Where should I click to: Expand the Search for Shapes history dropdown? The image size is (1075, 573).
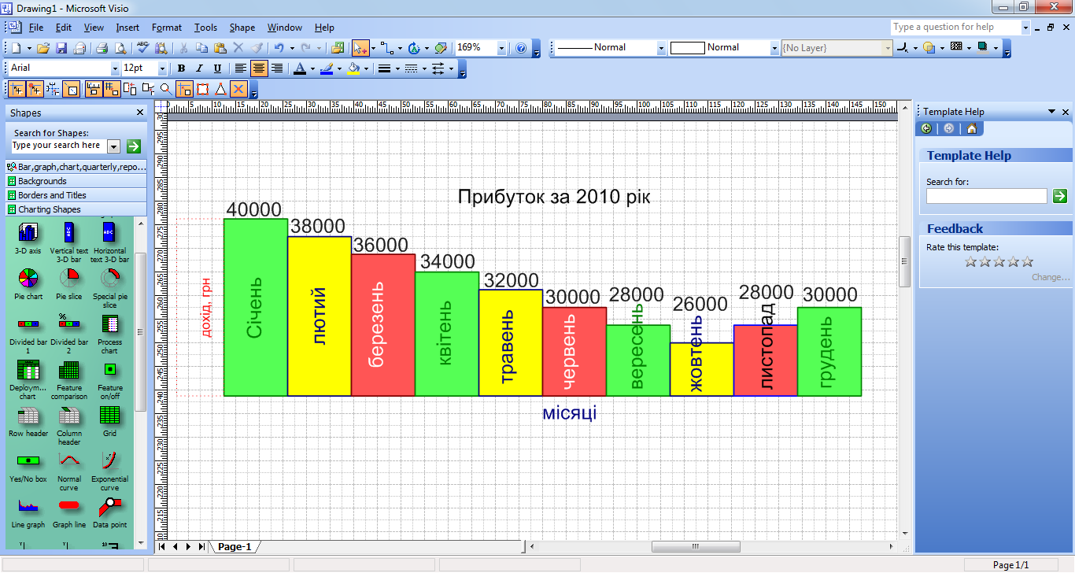pyautogui.click(x=113, y=146)
